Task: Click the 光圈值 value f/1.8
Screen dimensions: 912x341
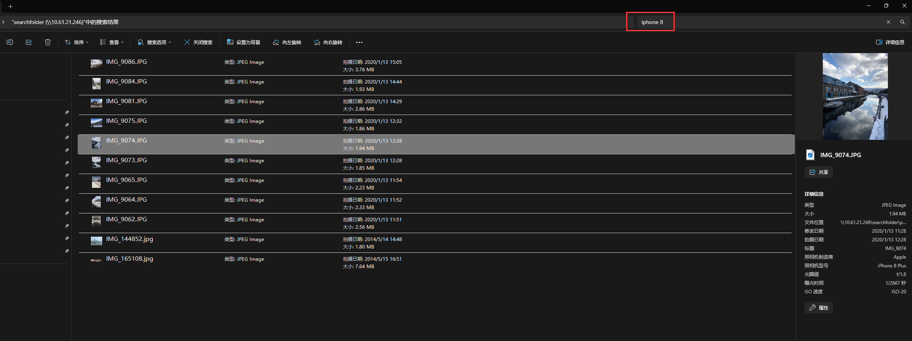Action: point(901,274)
